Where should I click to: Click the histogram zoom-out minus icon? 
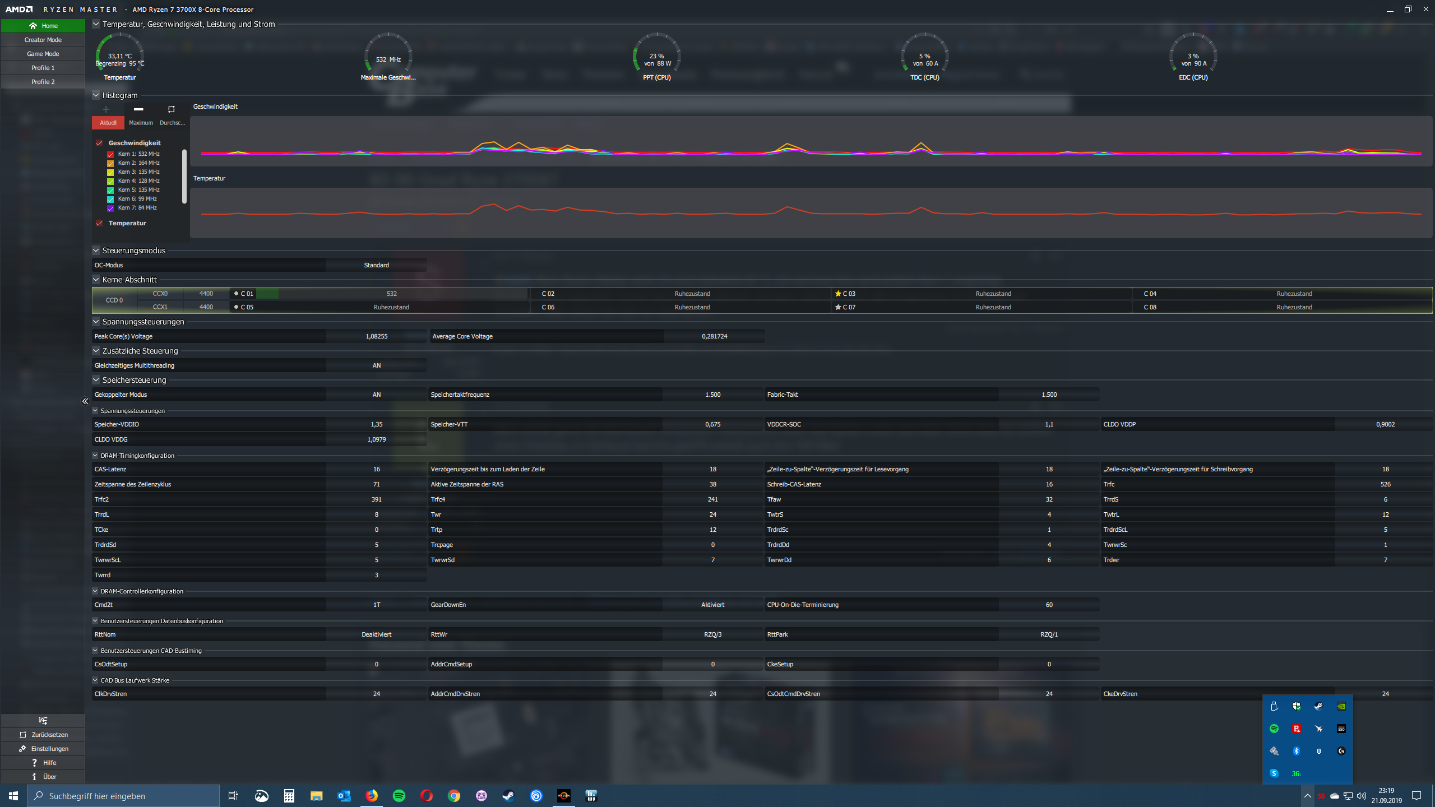pos(138,109)
